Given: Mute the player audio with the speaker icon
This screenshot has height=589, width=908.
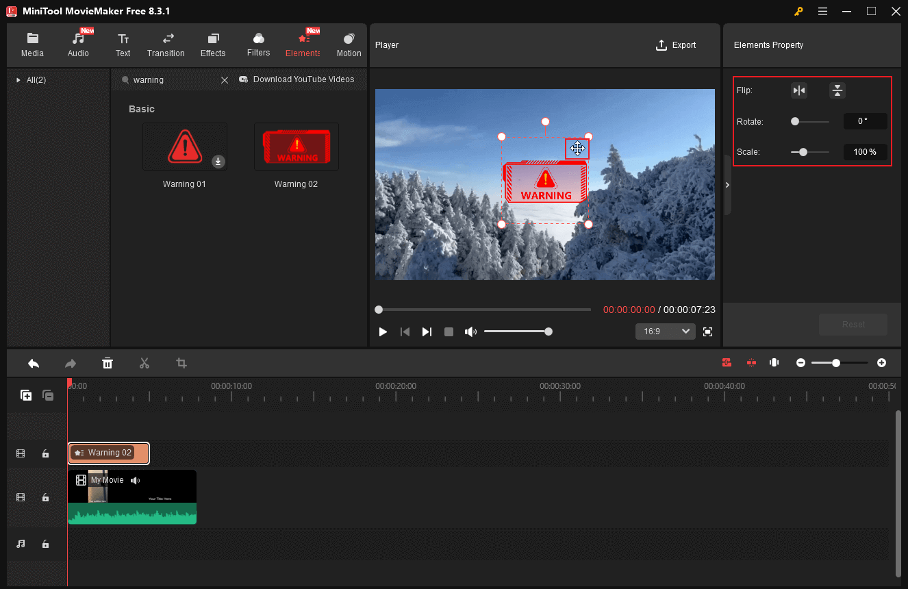Looking at the screenshot, I should pyautogui.click(x=470, y=331).
